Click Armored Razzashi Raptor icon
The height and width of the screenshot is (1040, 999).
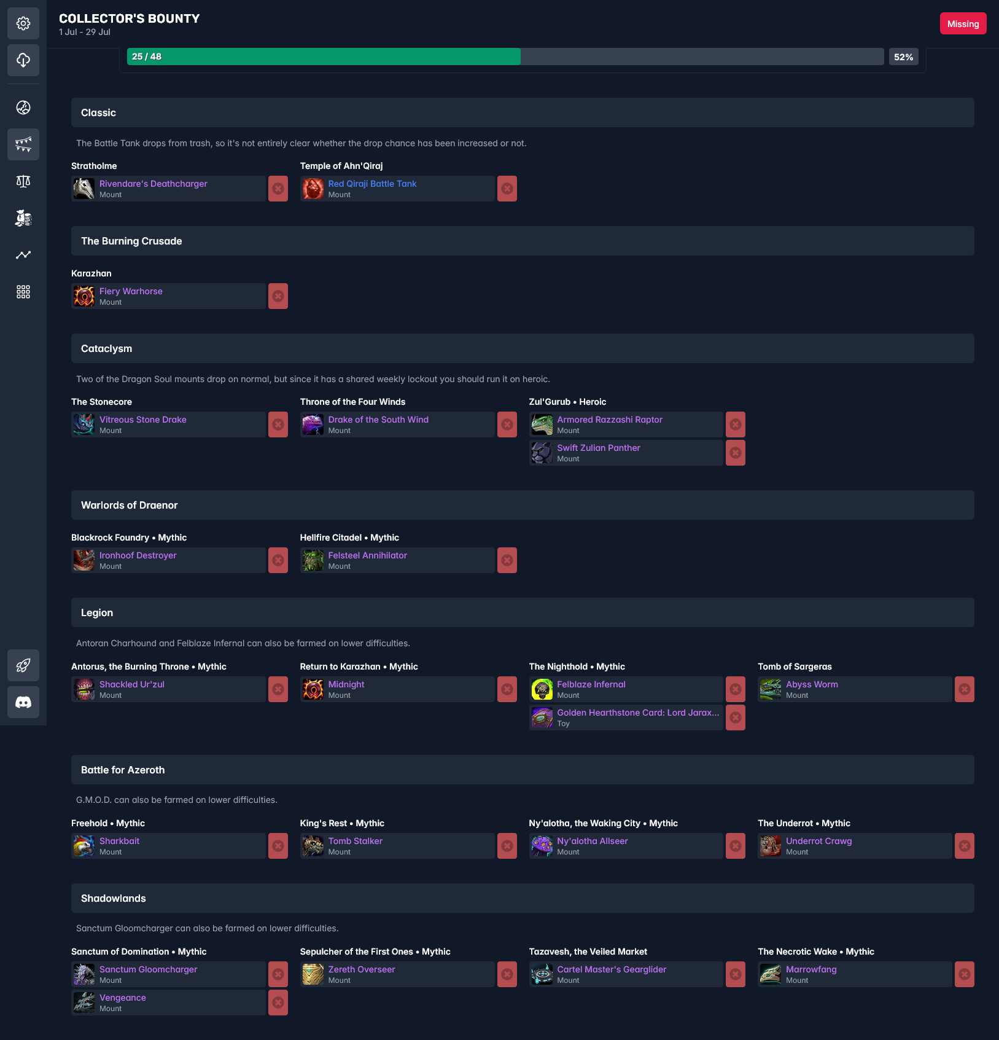point(542,424)
